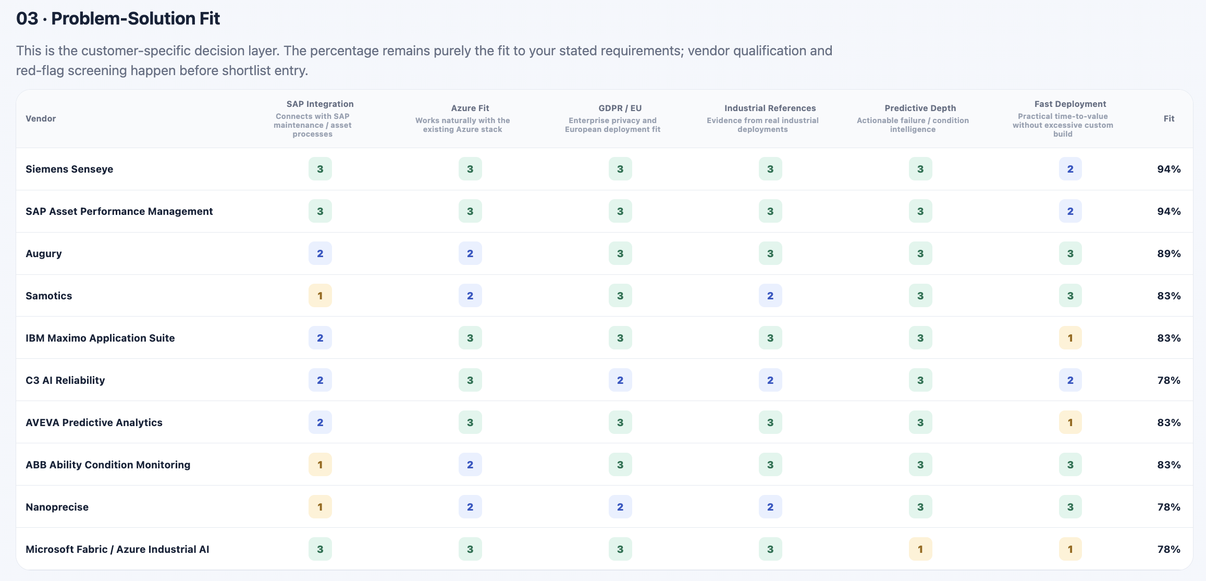Click Nanoprecise's SAP Integration score badge
Viewport: 1206px width, 581px height.
click(x=320, y=507)
